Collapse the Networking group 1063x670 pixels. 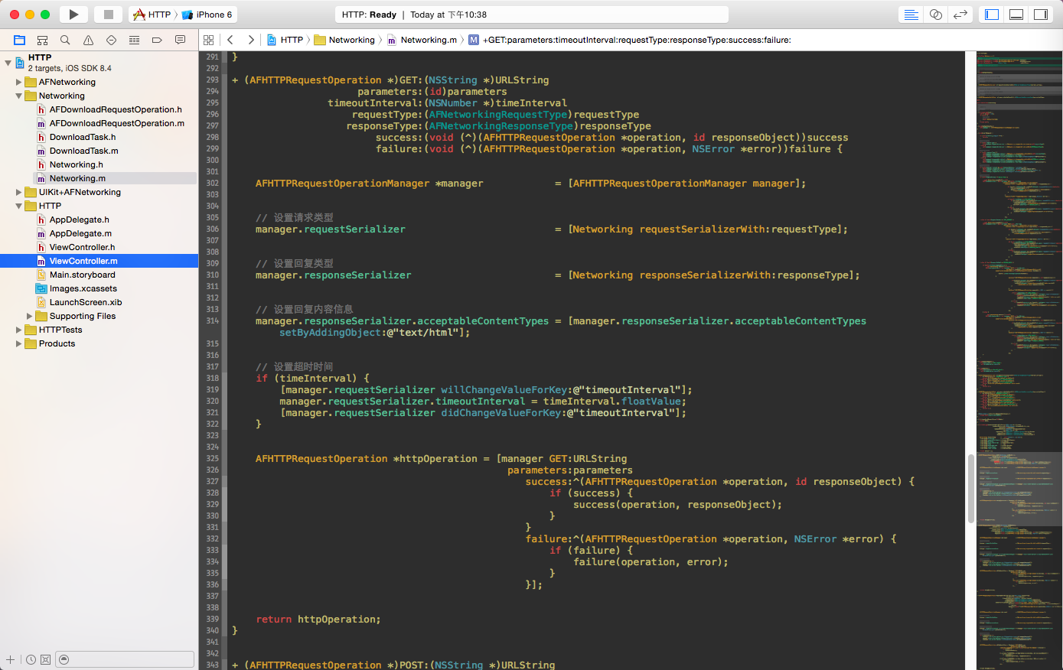(x=18, y=96)
